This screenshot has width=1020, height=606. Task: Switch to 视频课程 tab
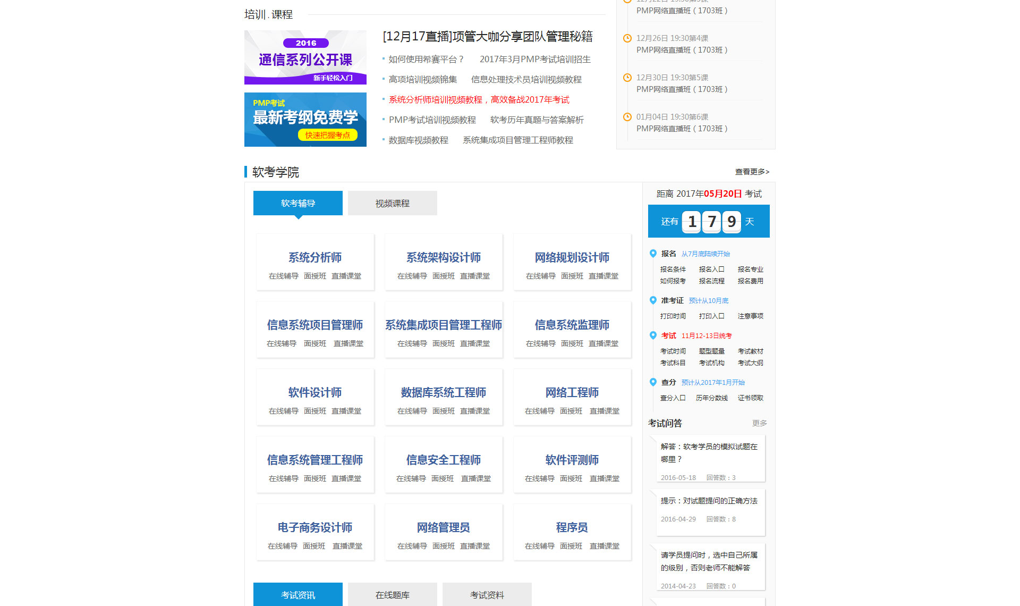(392, 203)
